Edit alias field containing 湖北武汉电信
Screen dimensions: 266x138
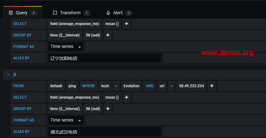point(104,132)
